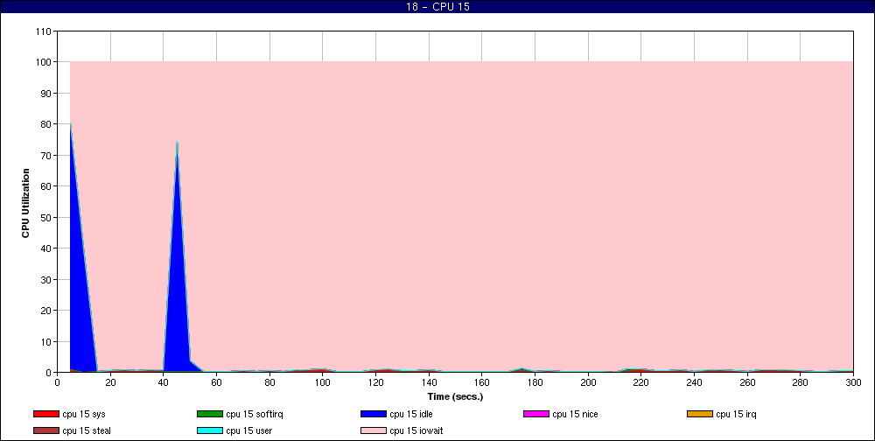This screenshot has height=441, width=875.
Task: Select the 'cpu 15 iowait' legend label
Action: [416, 431]
